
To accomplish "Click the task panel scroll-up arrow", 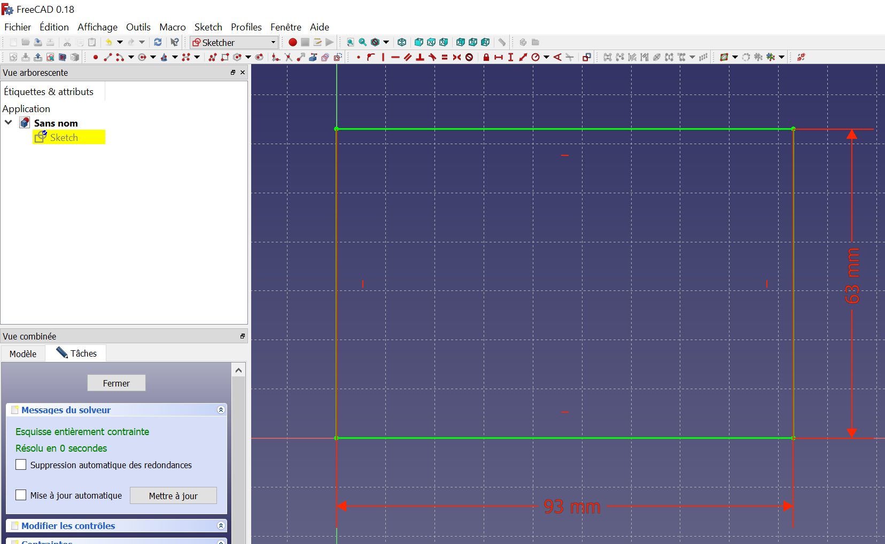I will coord(238,370).
